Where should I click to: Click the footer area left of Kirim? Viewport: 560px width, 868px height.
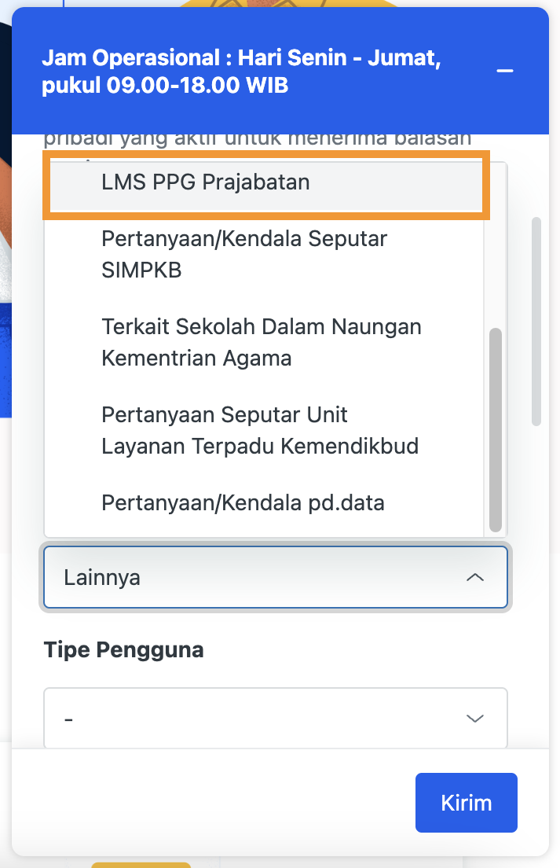(212, 803)
